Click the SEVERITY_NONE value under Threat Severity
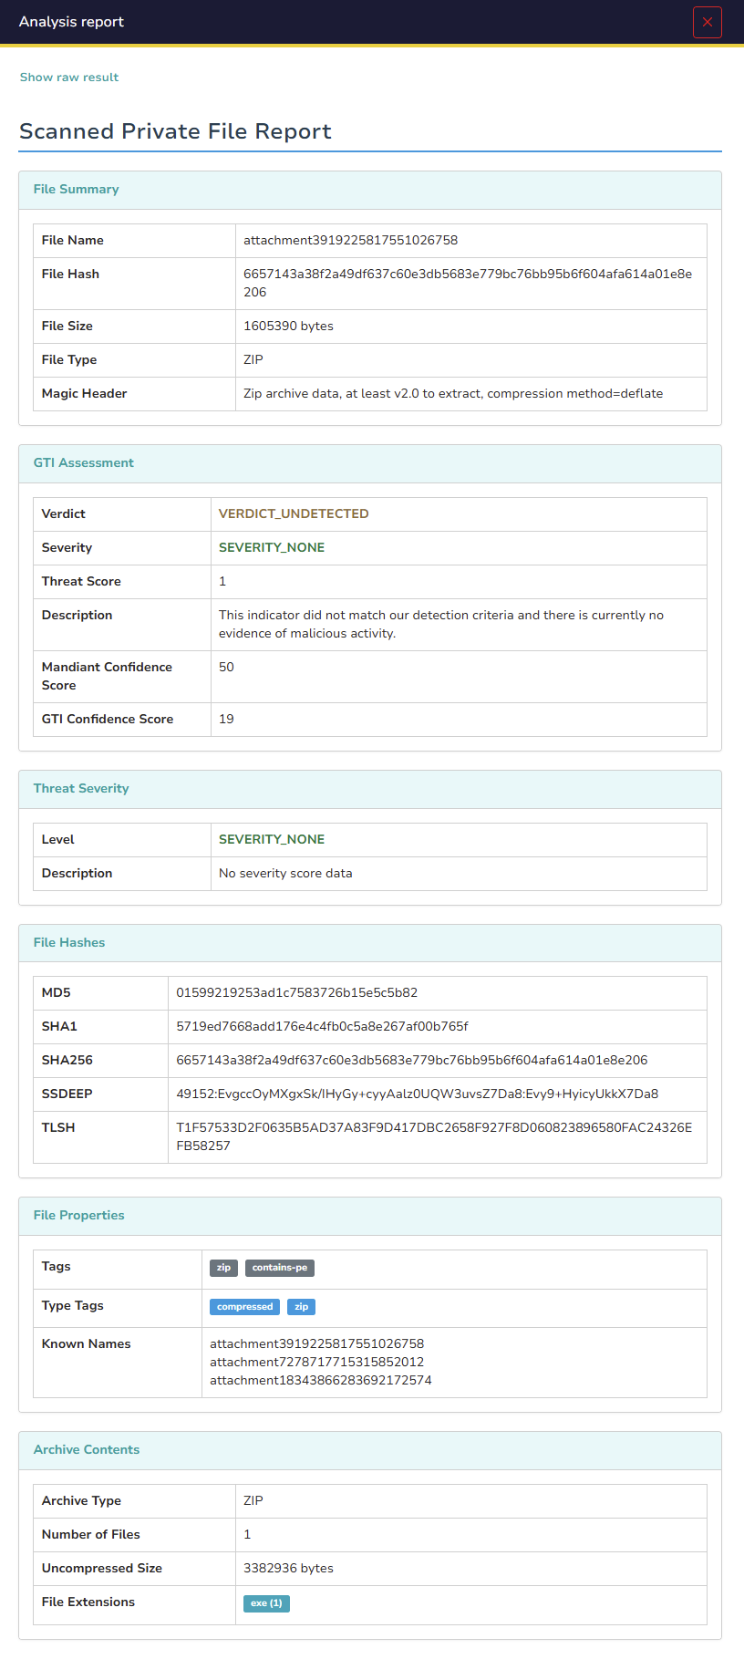 [x=272, y=840]
